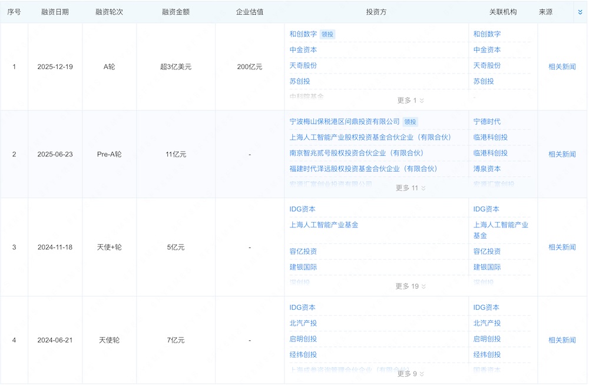The image size is (589, 385).
Task: Open IDG资本 investor in 天使轮 row
Action: pyautogui.click(x=302, y=307)
